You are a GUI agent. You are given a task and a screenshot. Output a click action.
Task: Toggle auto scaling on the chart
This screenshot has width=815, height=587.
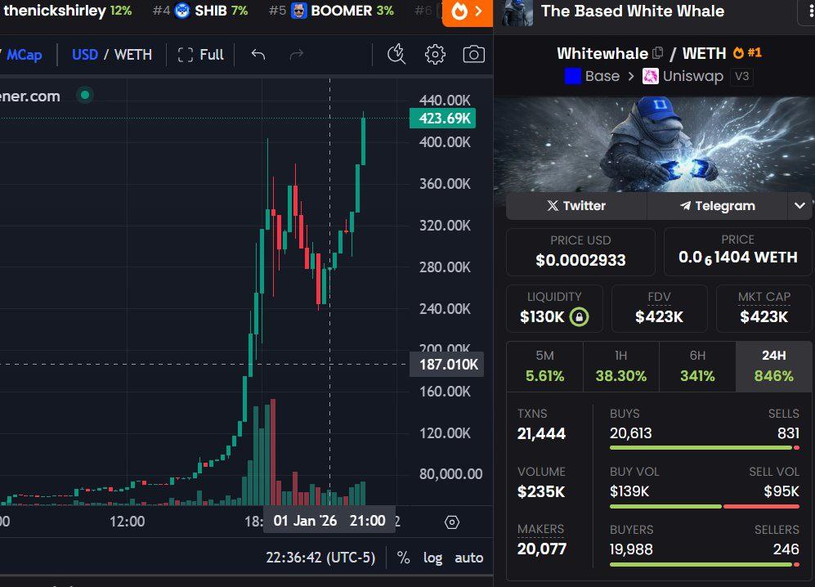click(x=469, y=557)
